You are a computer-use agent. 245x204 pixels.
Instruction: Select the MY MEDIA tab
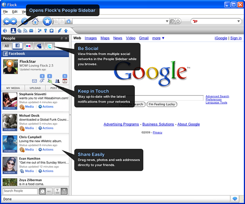pyautogui.click(x=13, y=88)
